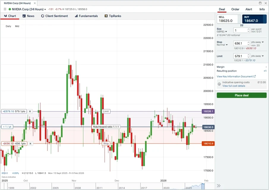The width and height of the screenshot is (269, 190).
Task: Click the green Place deal button
Action: point(242,95)
